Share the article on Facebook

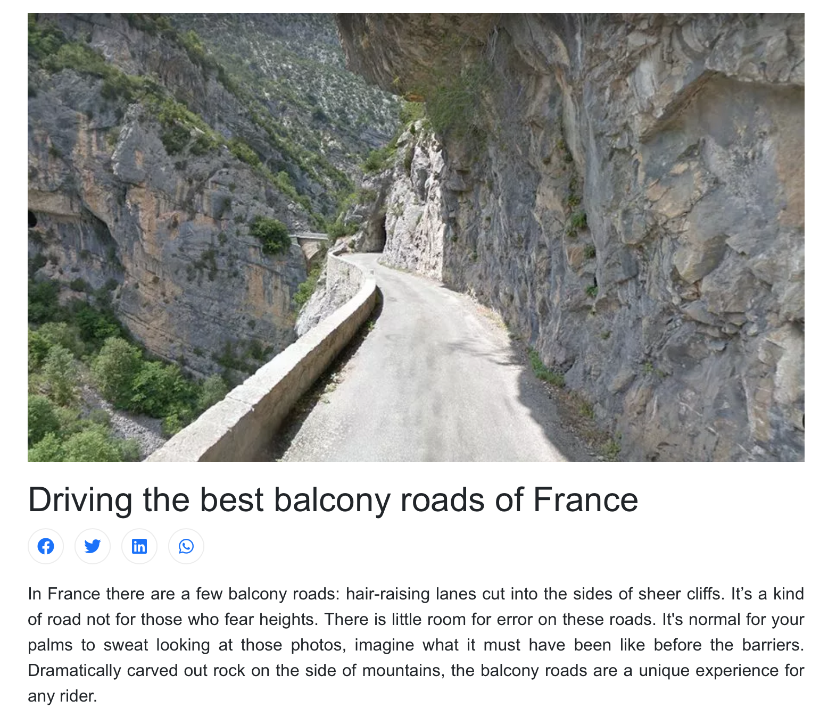pyautogui.click(x=46, y=546)
